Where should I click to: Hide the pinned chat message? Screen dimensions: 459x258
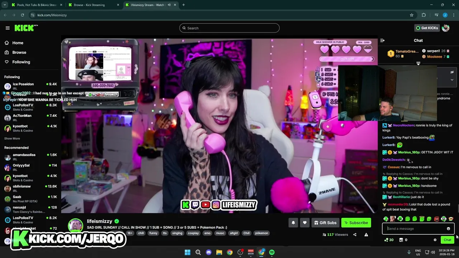point(452,72)
